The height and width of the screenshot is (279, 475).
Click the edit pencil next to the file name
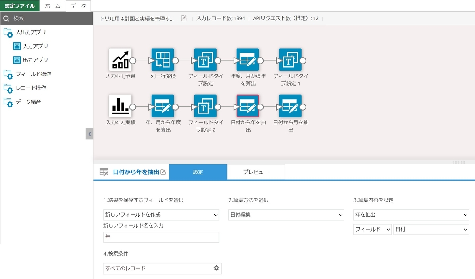pos(184,18)
